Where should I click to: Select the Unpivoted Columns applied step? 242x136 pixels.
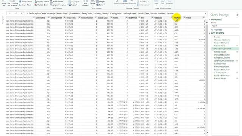pos(222,40)
